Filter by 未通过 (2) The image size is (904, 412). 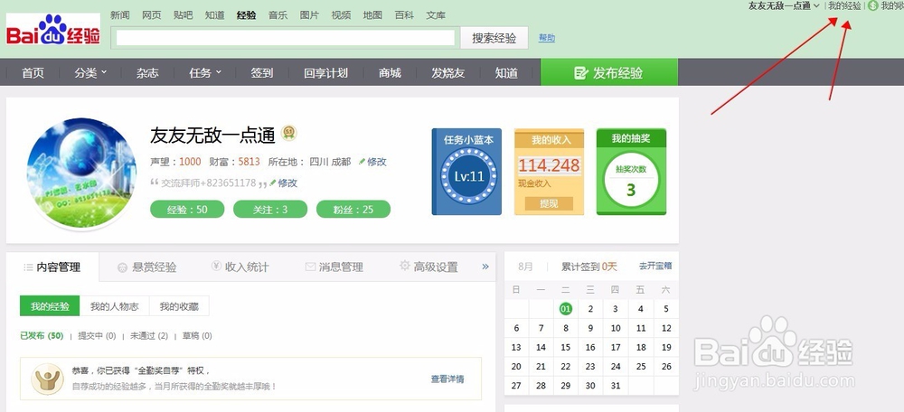149,335
